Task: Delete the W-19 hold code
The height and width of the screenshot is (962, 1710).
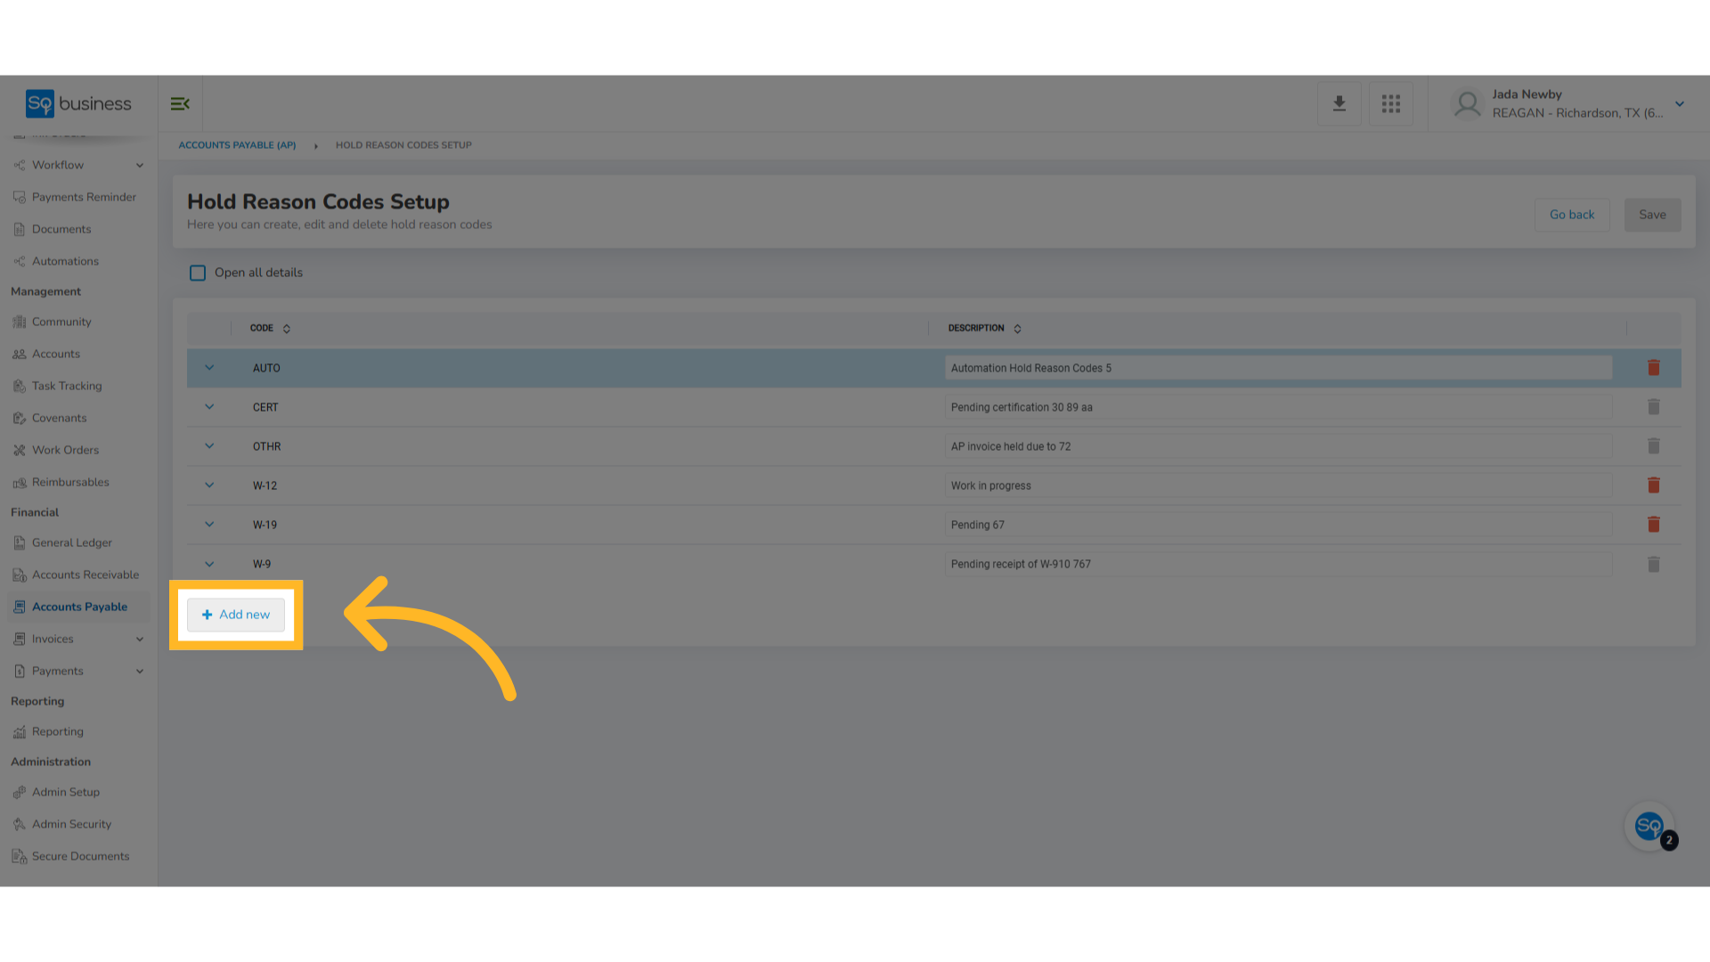Action: (1653, 525)
